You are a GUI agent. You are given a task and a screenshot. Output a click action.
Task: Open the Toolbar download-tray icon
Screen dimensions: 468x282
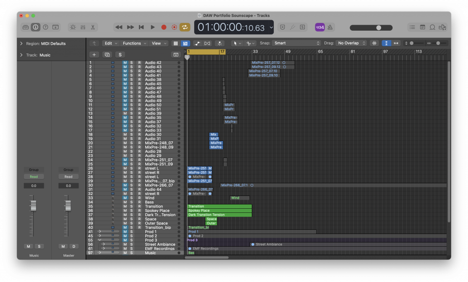point(55,27)
